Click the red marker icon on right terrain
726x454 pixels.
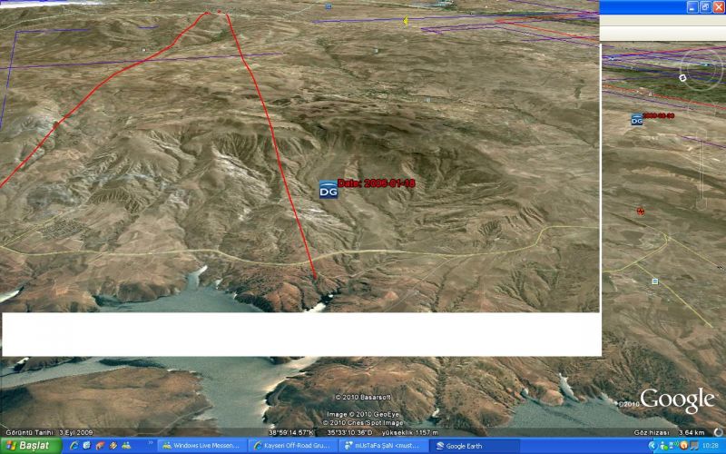(x=641, y=211)
